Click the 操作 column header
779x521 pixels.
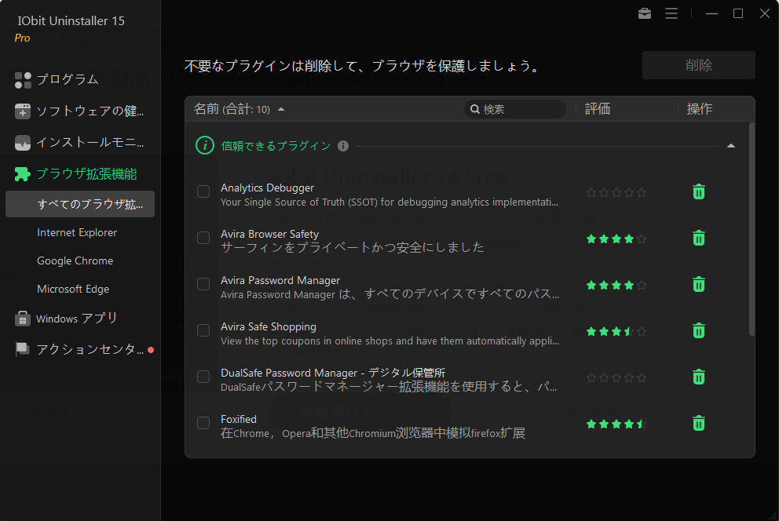pyautogui.click(x=699, y=109)
